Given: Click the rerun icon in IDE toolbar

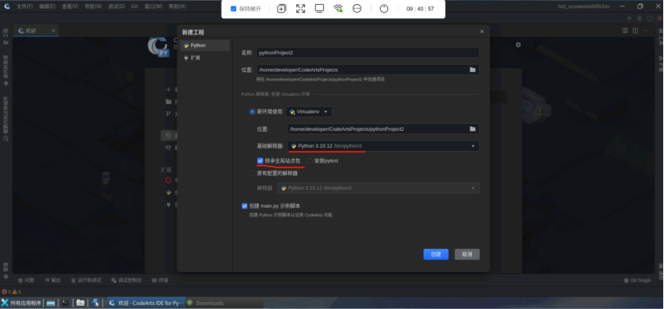Looking at the screenshot, I should 650,18.
